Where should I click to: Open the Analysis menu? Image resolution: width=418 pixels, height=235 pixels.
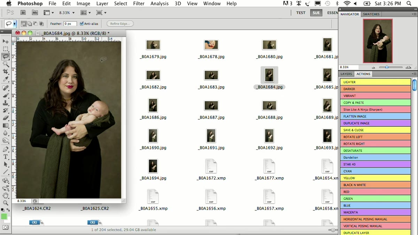(159, 3)
